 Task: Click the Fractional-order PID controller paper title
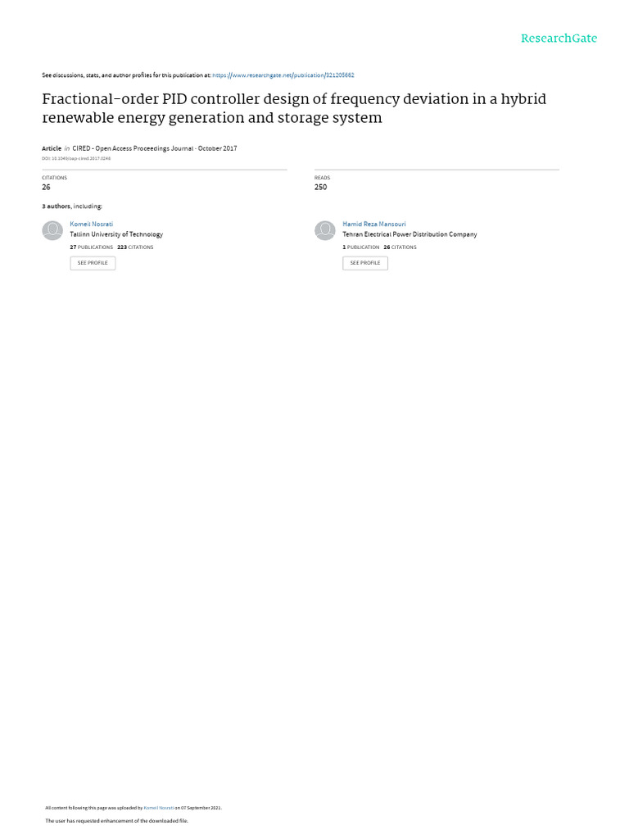tap(294, 108)
